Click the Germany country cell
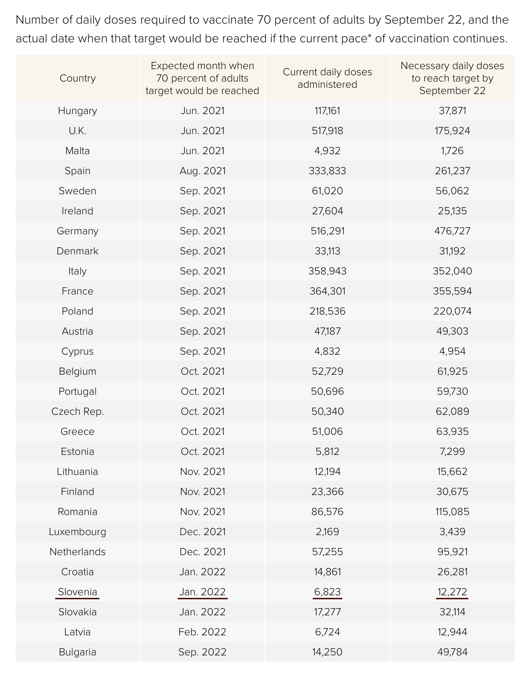This screenshot has height=679, width=532. pos(78,231)
